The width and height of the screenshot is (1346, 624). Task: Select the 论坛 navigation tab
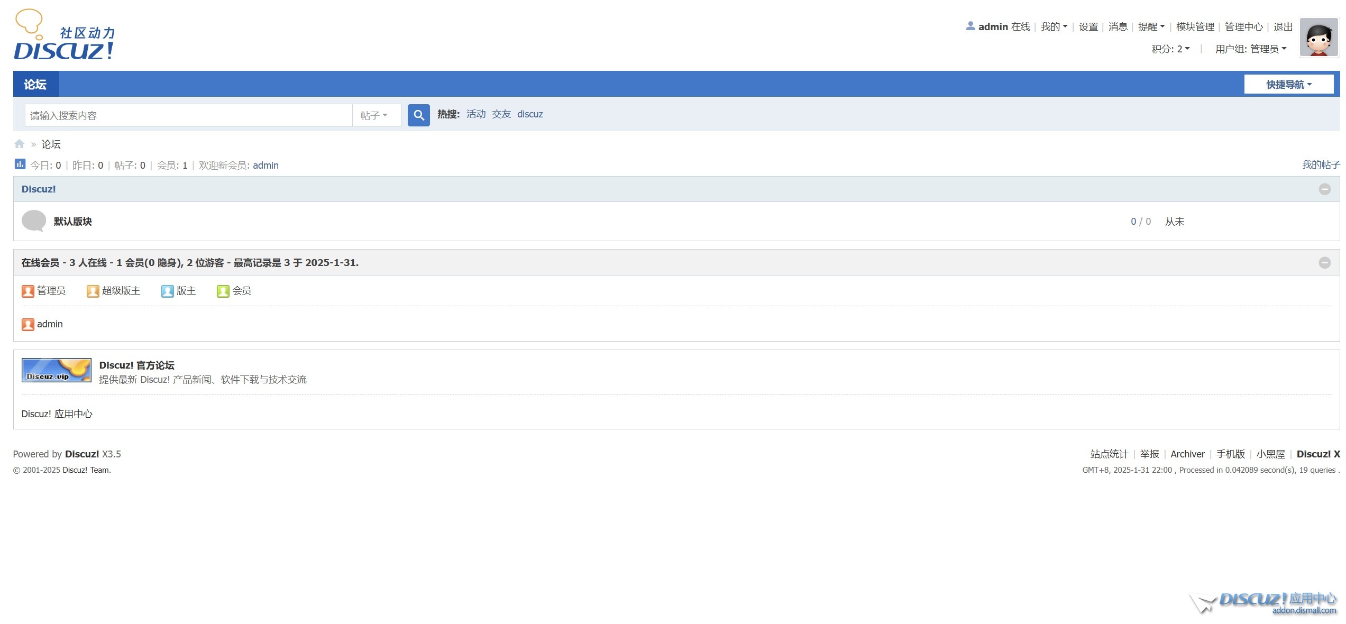[35, 85]
